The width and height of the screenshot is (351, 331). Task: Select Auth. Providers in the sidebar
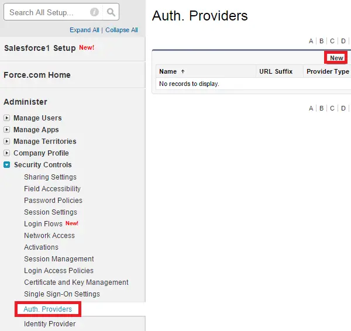(x=48, y=309)
